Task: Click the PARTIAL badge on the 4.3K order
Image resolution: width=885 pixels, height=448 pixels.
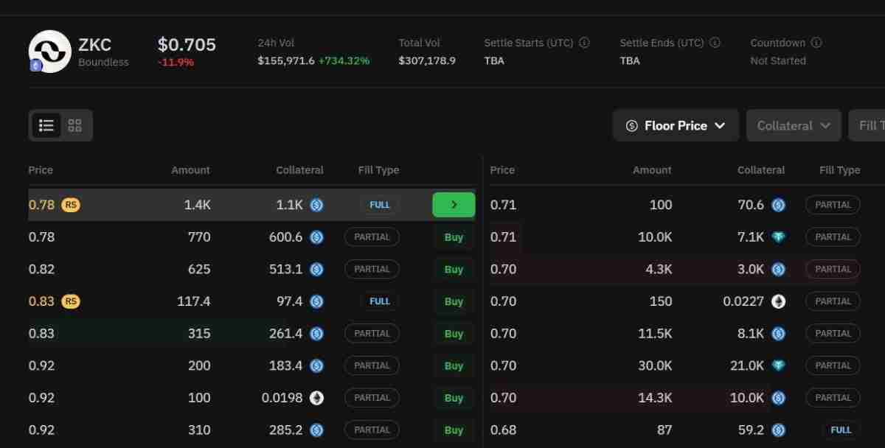Action: tap(833, 269)
